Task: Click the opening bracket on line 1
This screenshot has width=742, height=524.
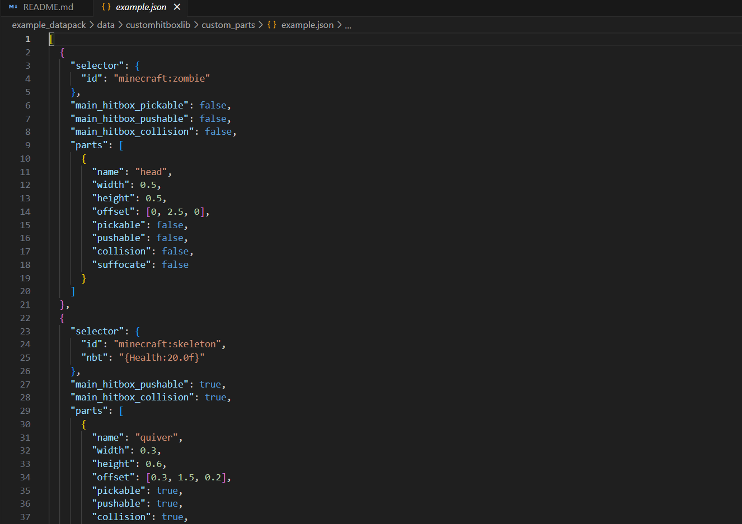Action: (x=51, y=39)
